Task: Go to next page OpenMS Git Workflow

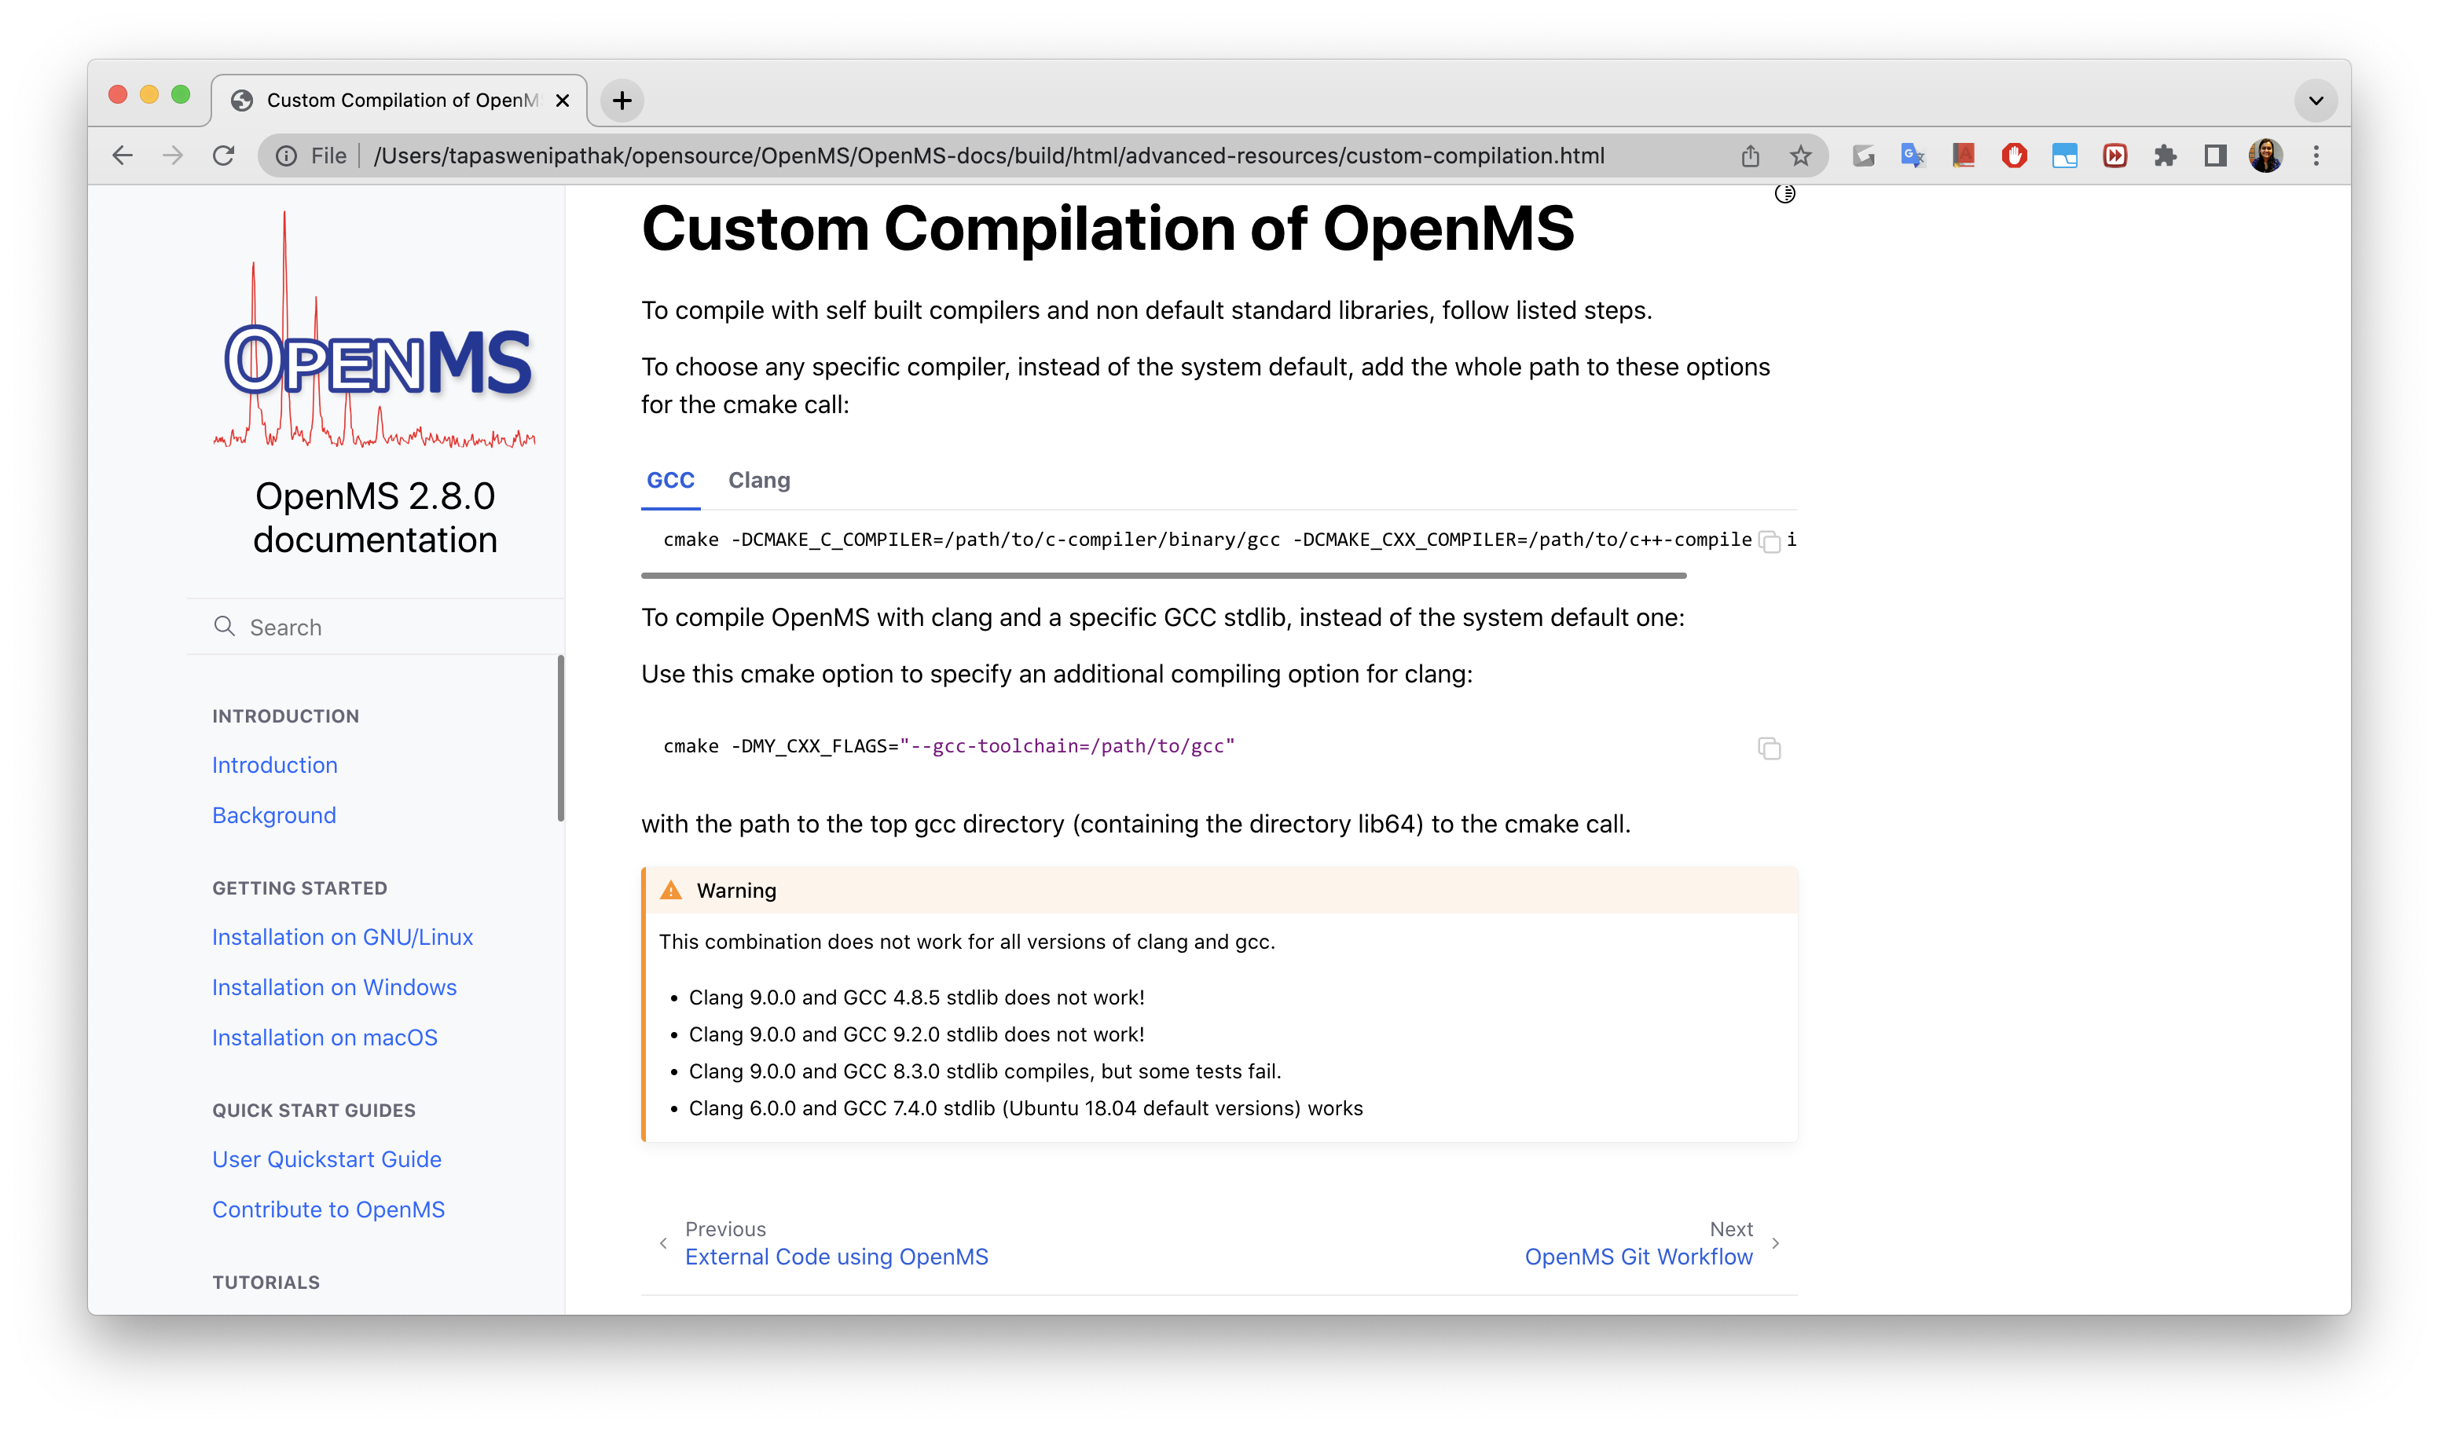Action: (1638, 1256)
